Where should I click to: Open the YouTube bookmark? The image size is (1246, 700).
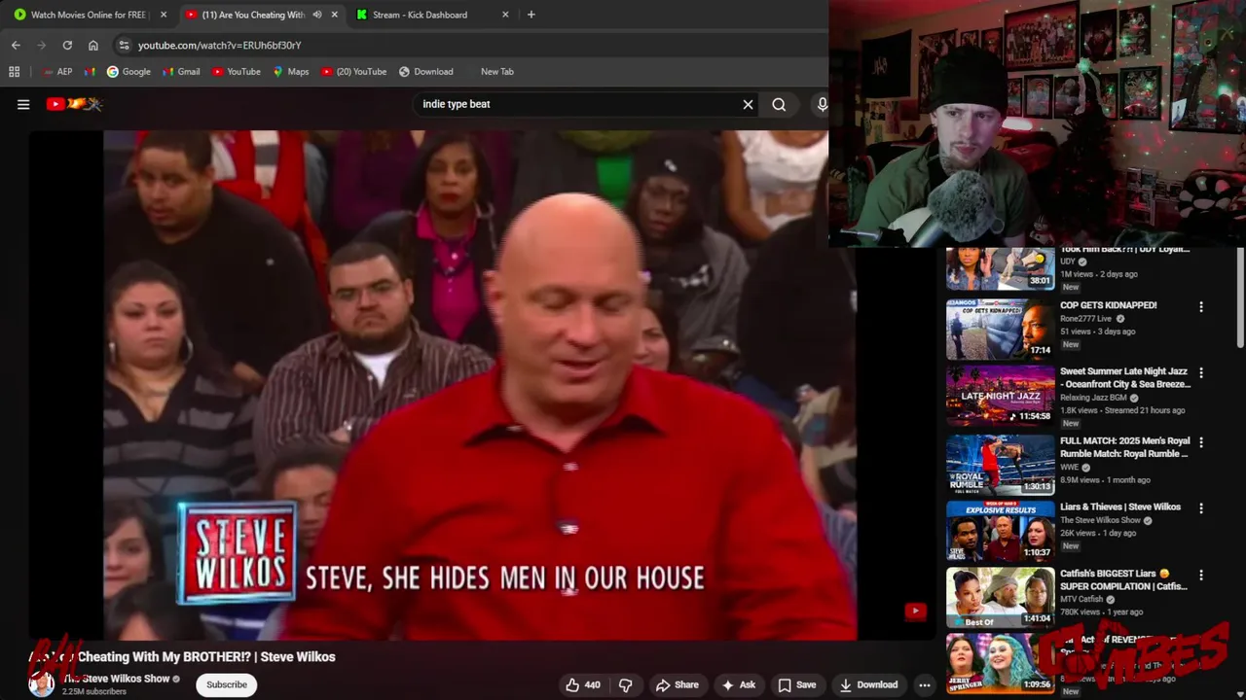coord(237,71)
